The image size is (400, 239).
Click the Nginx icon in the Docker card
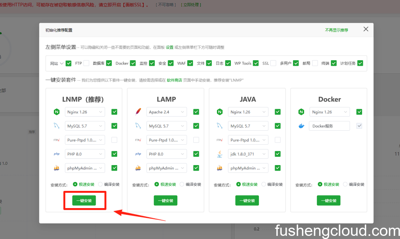point(301,112)
